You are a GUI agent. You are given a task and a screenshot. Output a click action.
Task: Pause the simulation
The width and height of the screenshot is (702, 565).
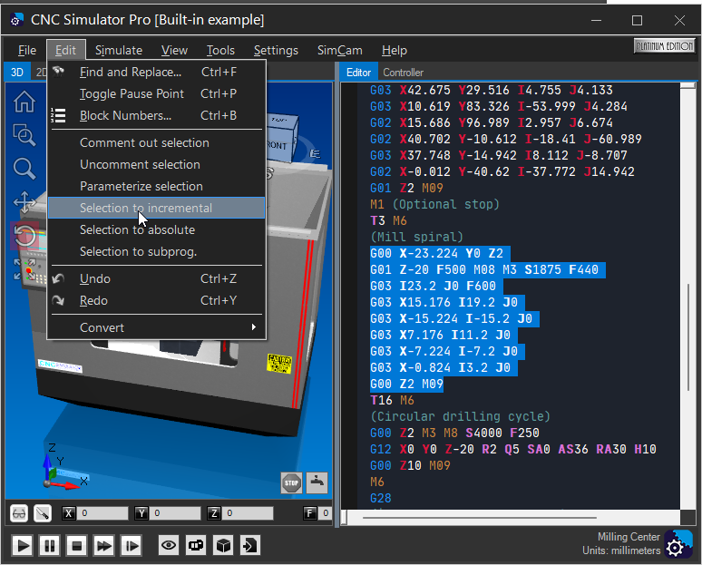[x=49, y=546]
